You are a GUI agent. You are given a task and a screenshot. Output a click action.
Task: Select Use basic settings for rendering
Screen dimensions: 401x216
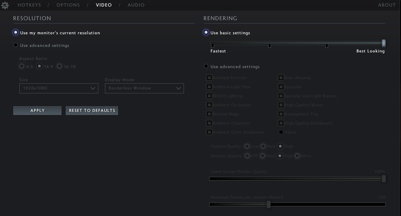pos(206,33)
